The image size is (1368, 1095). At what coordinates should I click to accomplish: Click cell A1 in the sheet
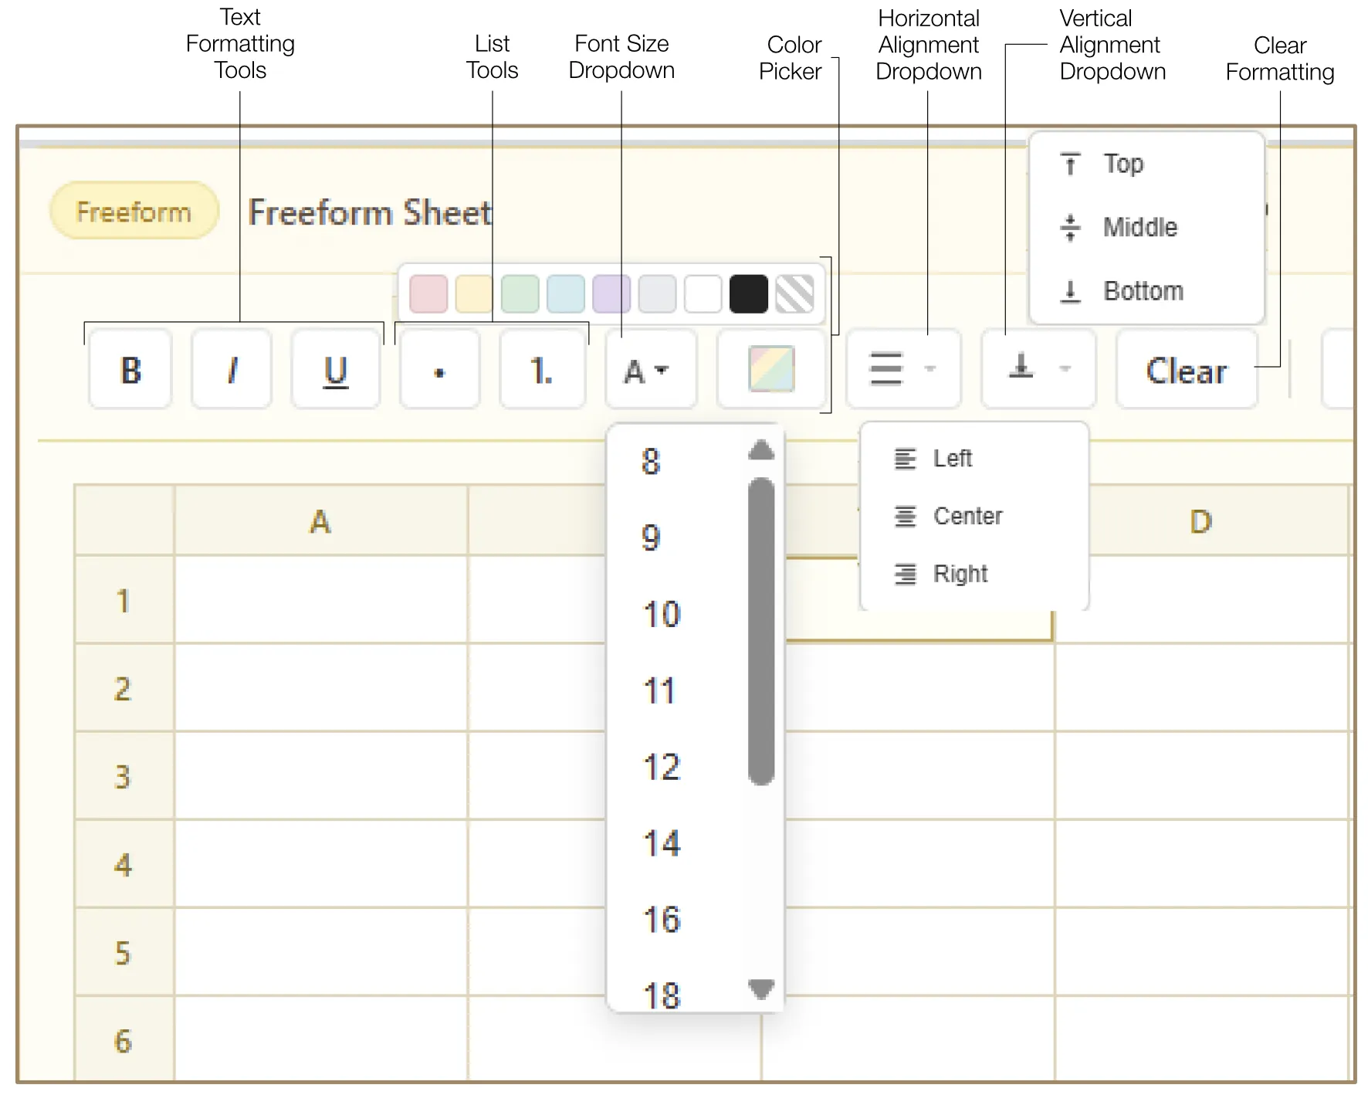pos(321,600)
